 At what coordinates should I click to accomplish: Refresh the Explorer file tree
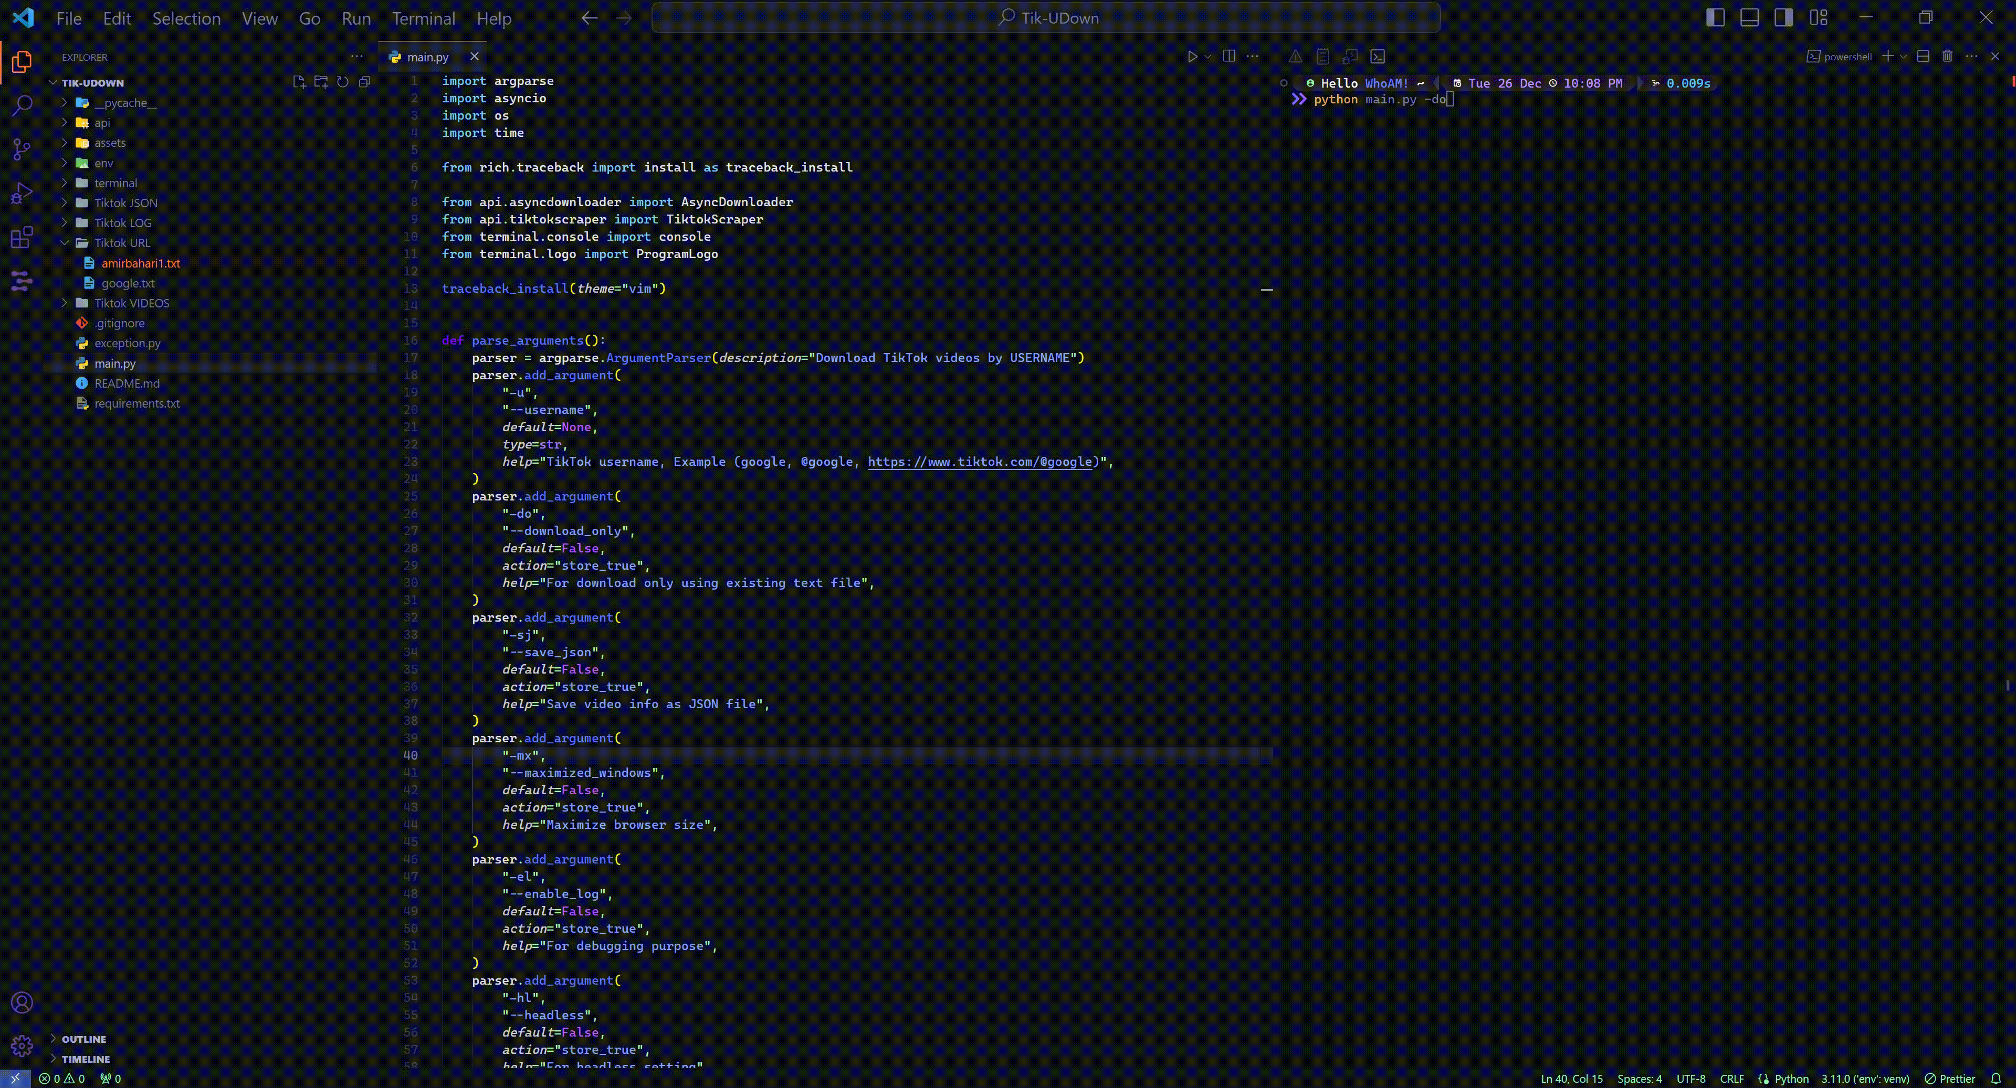(343, 82)
